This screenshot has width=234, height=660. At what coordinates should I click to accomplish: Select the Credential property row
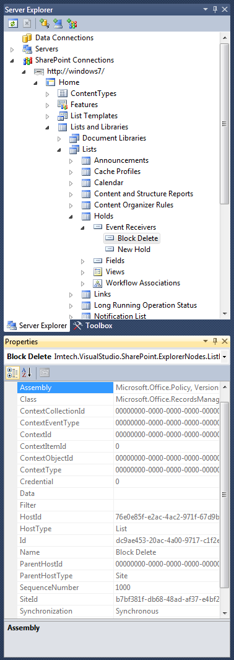point(118,482)
